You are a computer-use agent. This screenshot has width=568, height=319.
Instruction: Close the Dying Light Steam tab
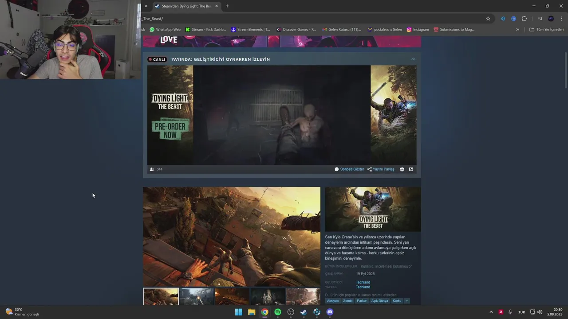click(217, 6)
